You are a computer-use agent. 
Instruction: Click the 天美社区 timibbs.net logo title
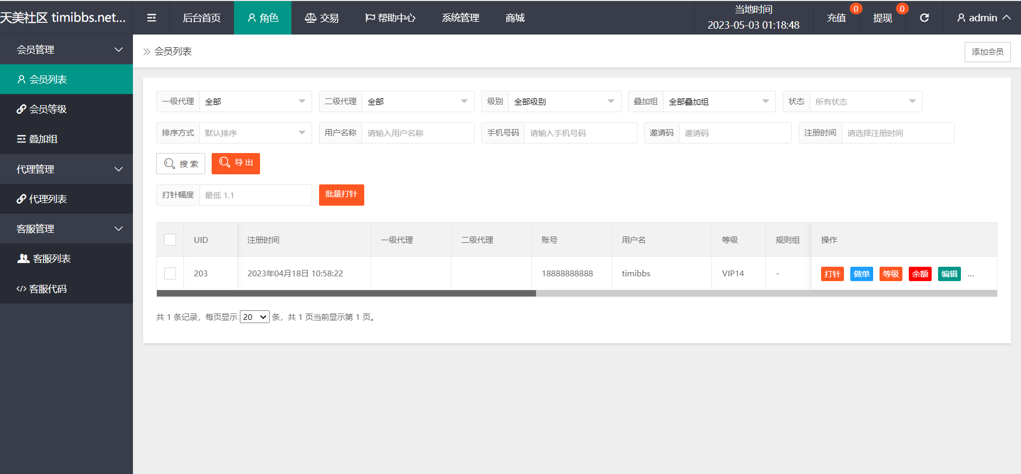tap(63, 18)
